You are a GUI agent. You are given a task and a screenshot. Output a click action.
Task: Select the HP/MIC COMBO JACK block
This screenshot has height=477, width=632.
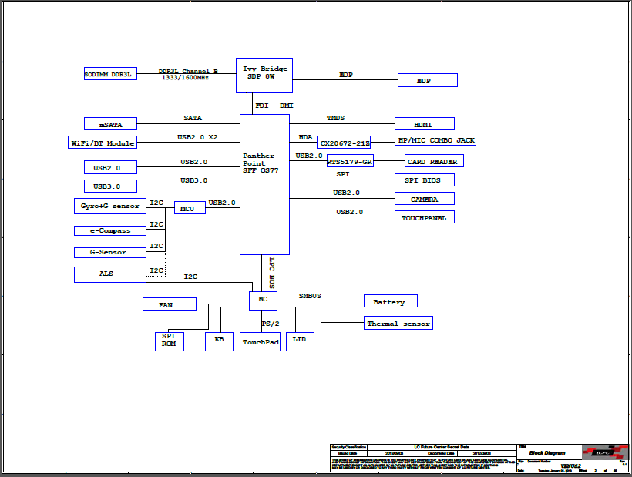click(435, 140)
